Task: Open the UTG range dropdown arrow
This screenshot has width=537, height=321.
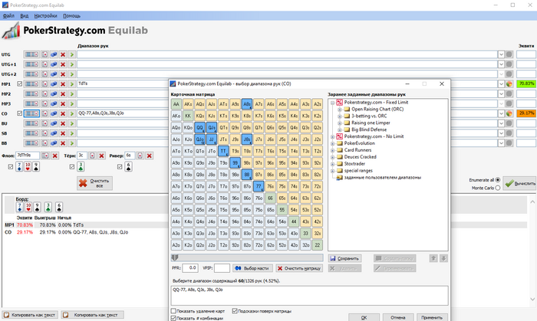Action: click(501, 54)
